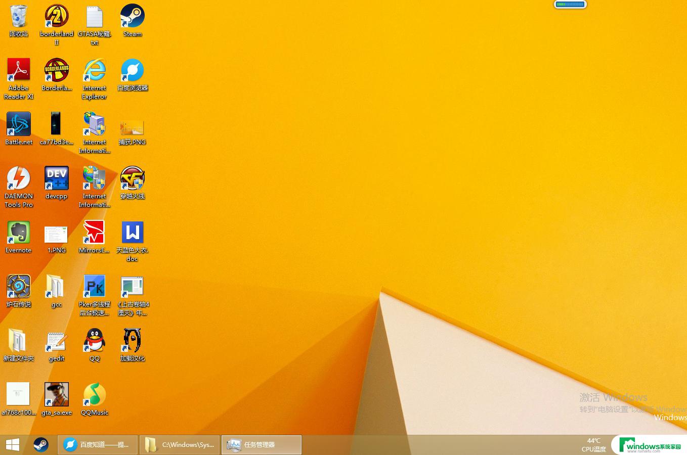The height and width of the screenshot is (455, 687).
Task: Open af768c100 image file
Action: pyautogui.click(x=19, y=399)
